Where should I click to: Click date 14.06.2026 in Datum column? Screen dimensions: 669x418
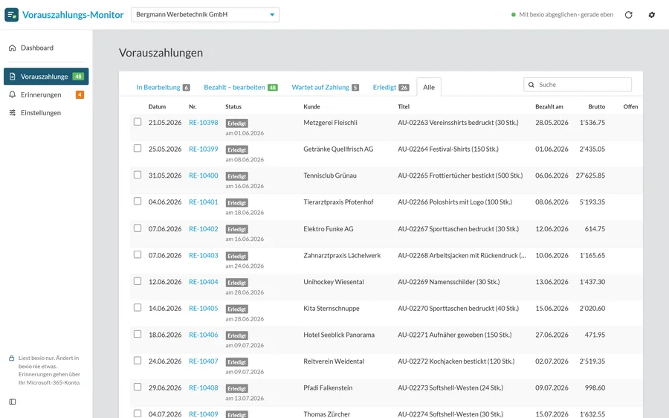tap(165, 308)
